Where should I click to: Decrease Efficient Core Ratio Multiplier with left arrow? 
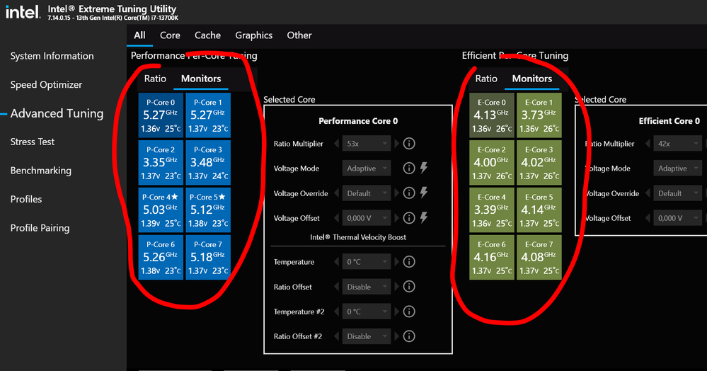coord(648,144)
